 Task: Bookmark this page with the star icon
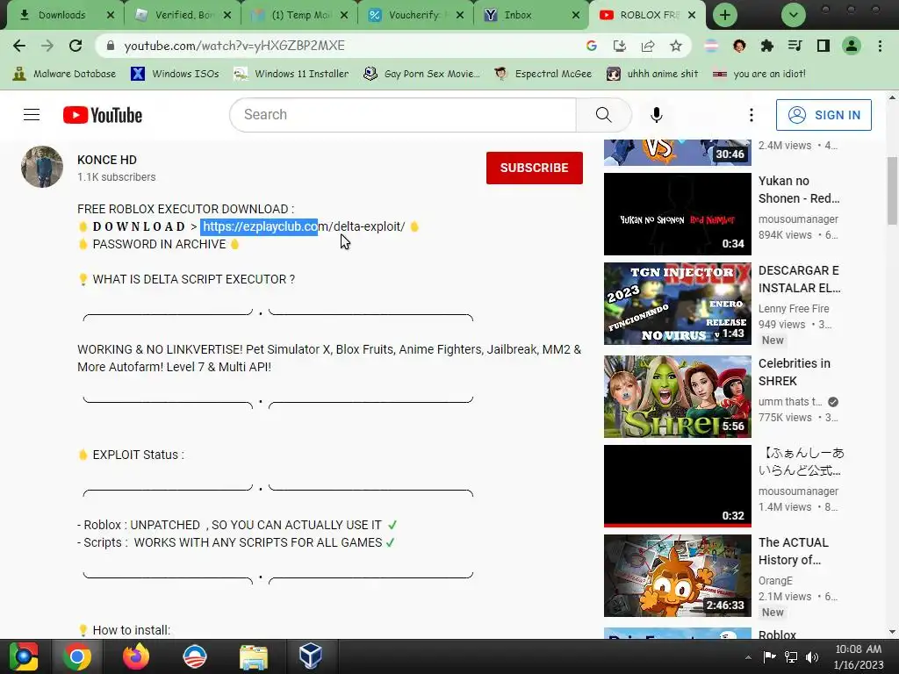pyautogui.click(x=676, y=46)
